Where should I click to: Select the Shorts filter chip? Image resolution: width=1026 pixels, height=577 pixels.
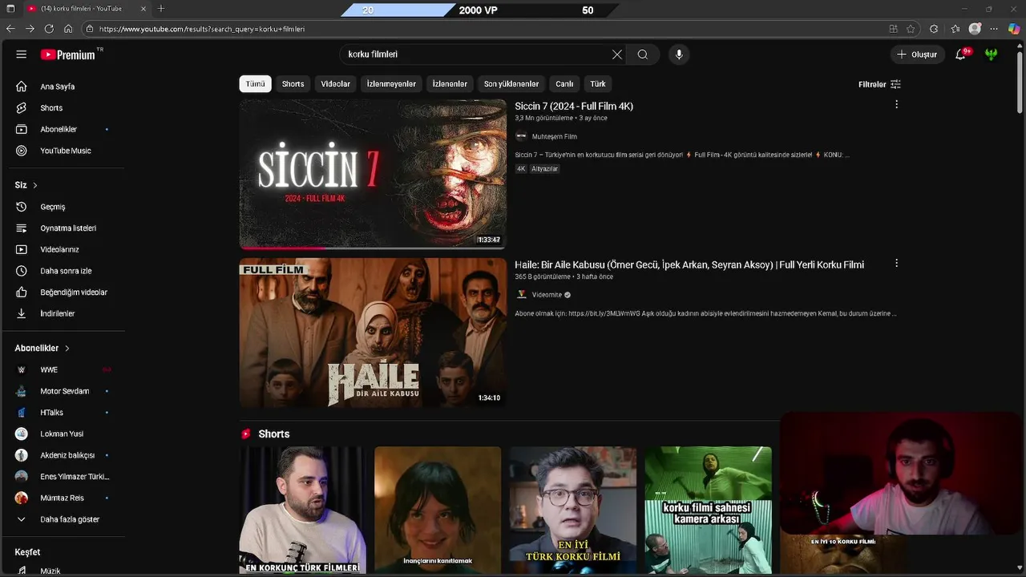[x=293, y=84]
